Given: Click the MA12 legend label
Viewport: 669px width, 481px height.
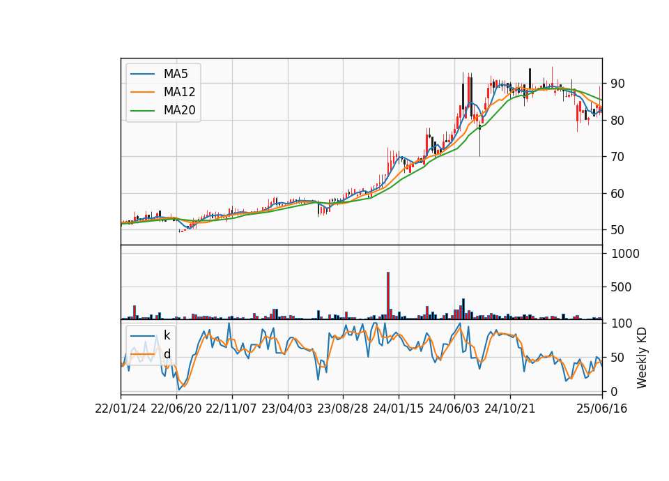Looking at the screenshot, I should tap(179, 92).
